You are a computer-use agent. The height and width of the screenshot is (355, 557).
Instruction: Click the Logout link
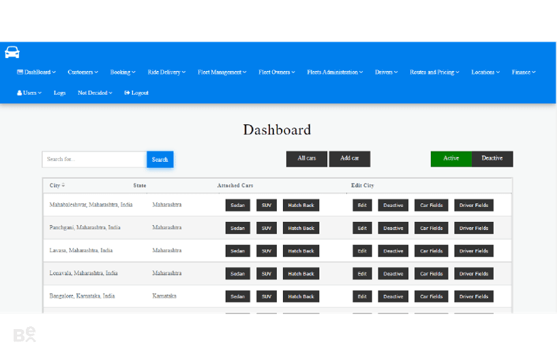[136, 93]
